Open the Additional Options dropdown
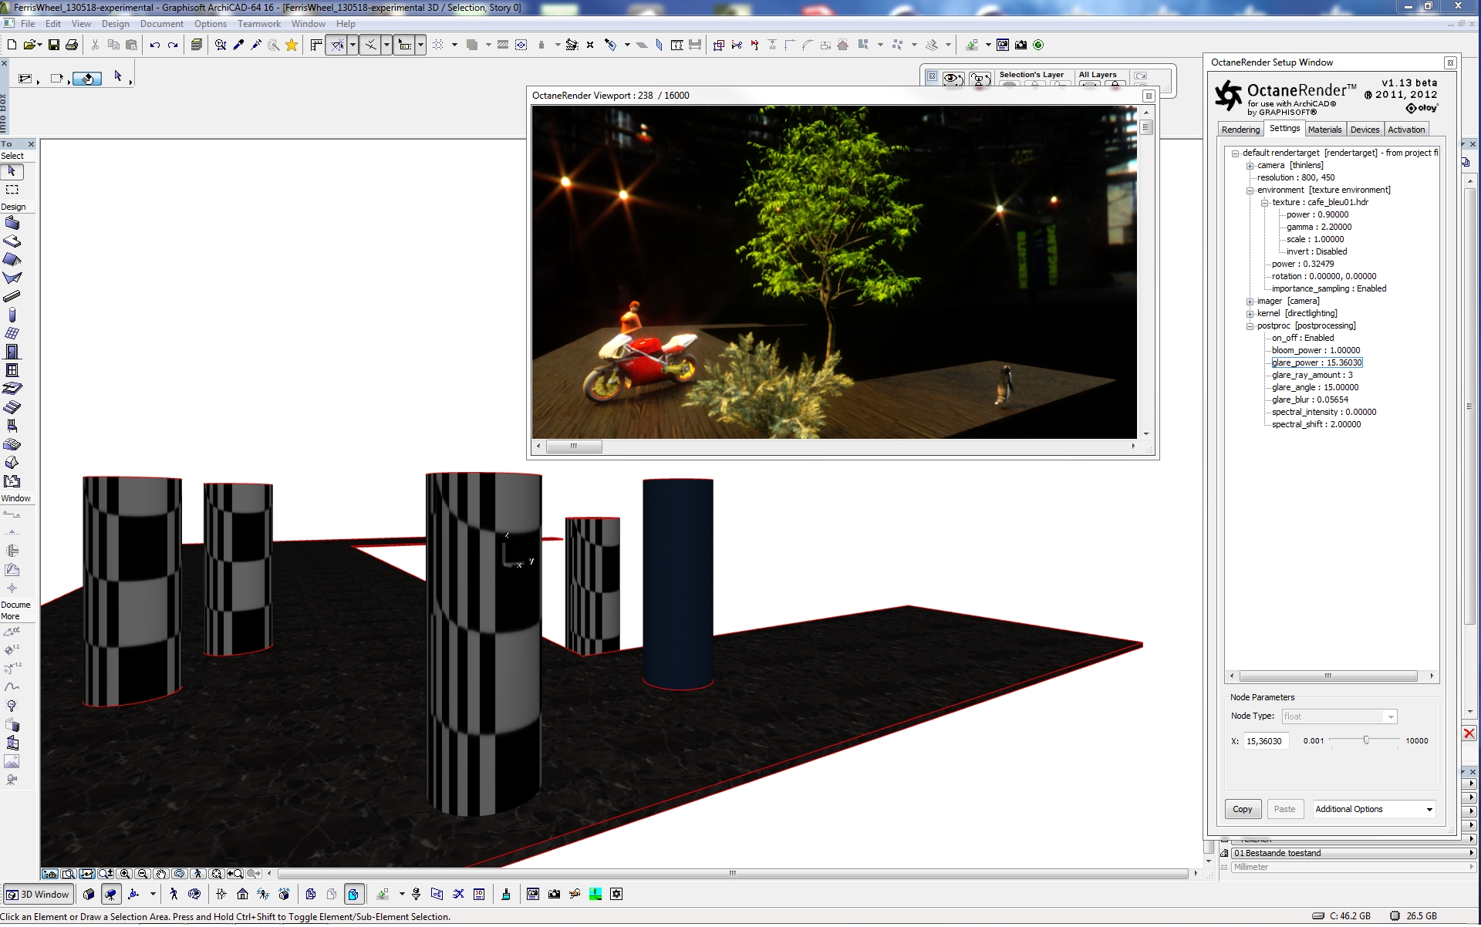The image size is (1481, 927). point(1374,810)
